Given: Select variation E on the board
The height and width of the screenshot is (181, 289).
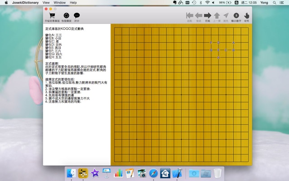Looking at the screenshot, I should click(218, 50).
